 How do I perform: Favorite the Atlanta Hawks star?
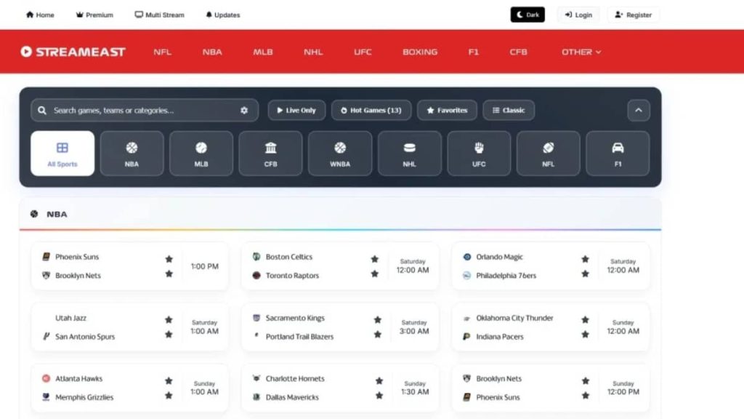tap(169, 380)
